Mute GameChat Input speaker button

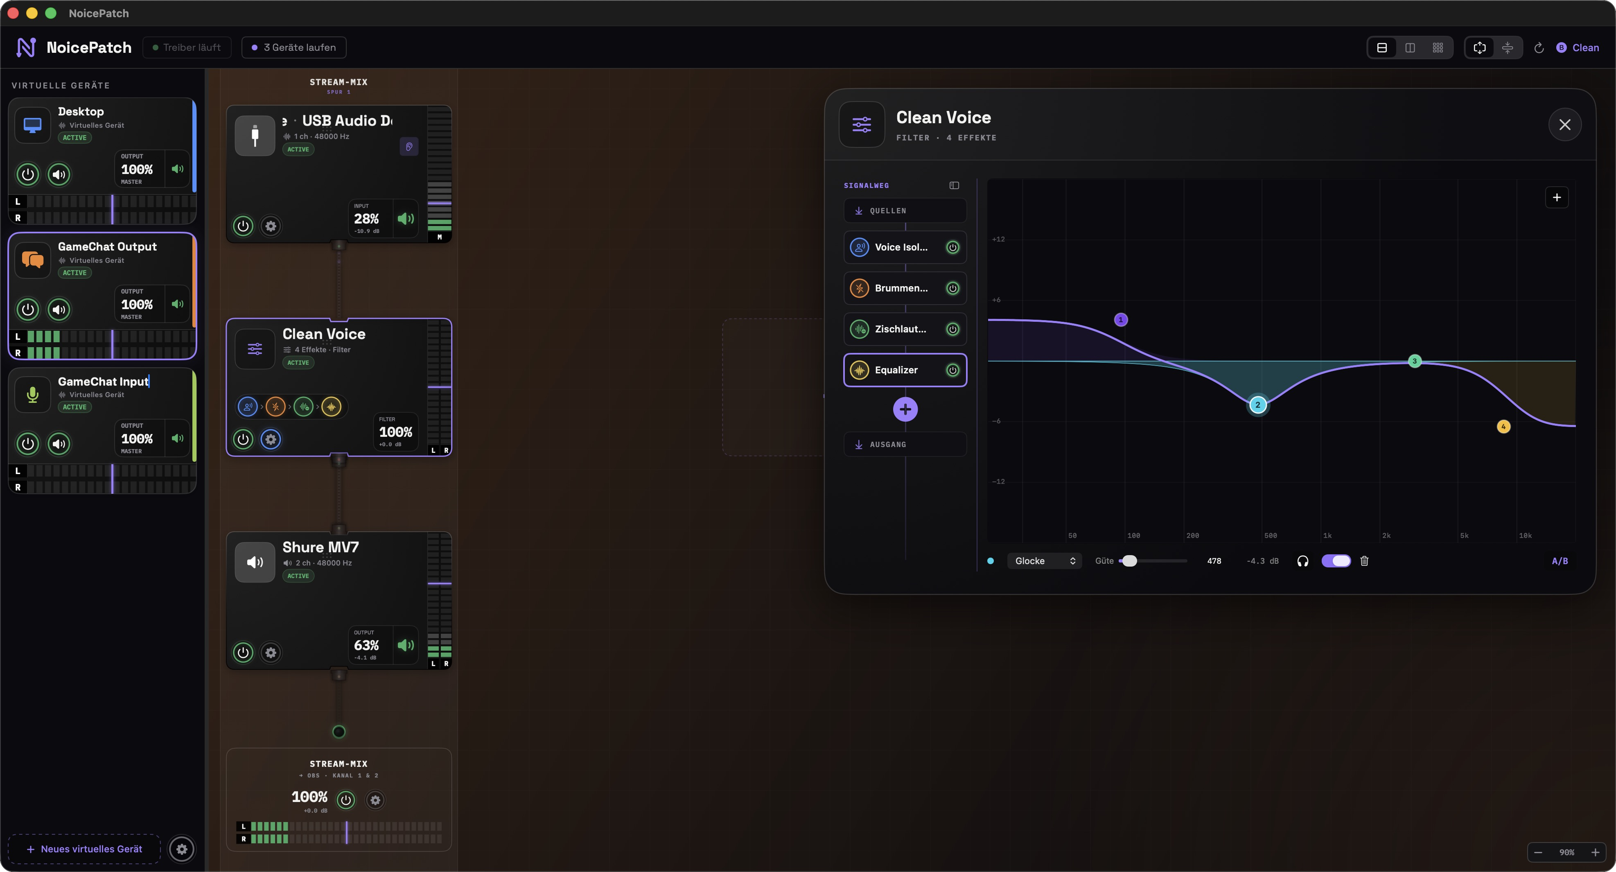click(59, 443)
